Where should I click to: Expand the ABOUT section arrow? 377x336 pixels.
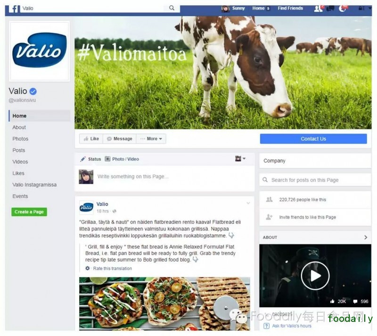366,238
